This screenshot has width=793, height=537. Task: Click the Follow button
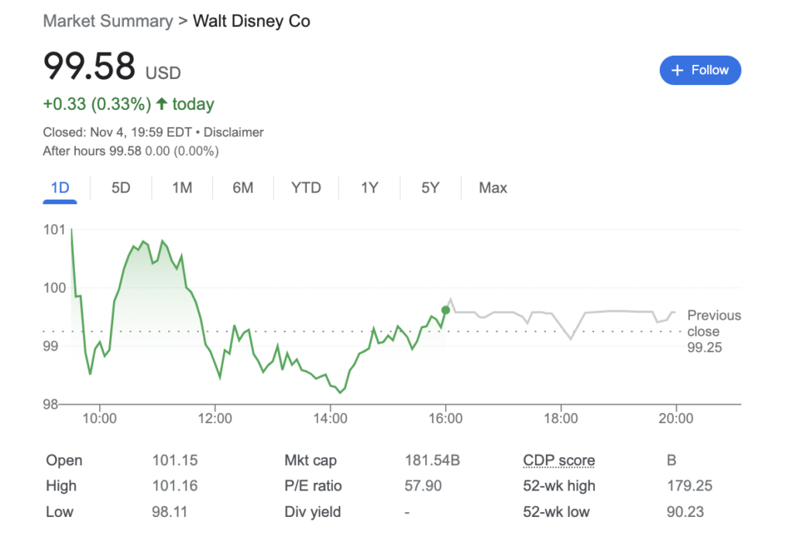click(x=700, y=70)
